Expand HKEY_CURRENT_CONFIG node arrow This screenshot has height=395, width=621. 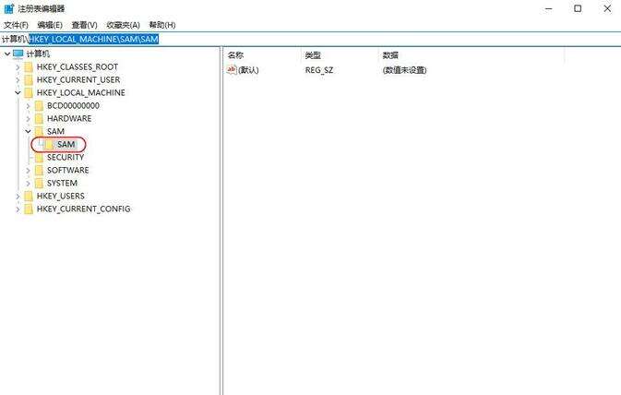click(x=18, y=209)
